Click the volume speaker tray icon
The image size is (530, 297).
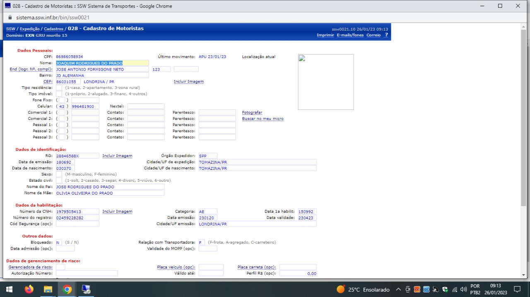[464, 290]
